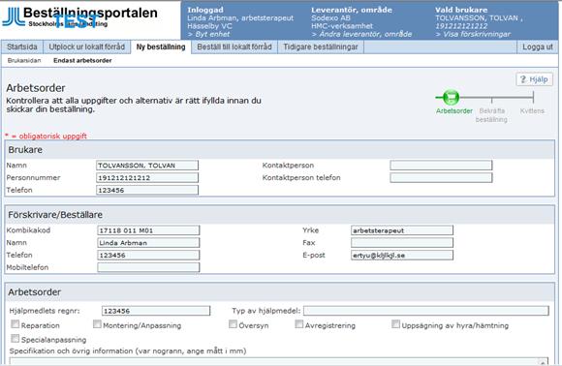This screenshot has height=366, width=562.
Task: Toggle the Avregistrering checkbox
Action: pyautogui.click(x=298, y=324)
